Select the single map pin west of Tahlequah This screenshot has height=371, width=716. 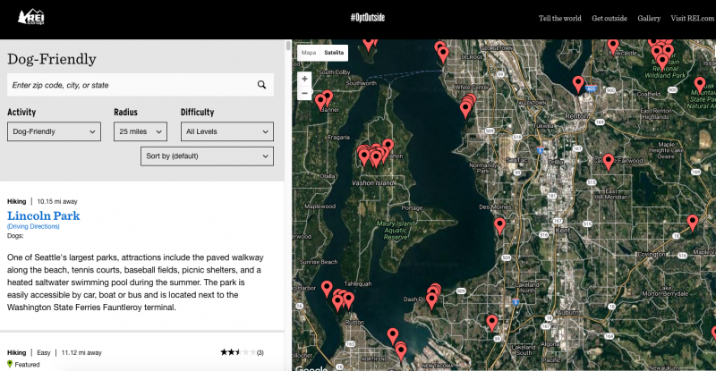(327, 289)
